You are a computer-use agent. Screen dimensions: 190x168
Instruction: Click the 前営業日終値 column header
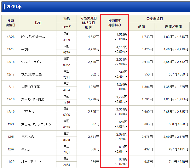(x=88, y=23)
